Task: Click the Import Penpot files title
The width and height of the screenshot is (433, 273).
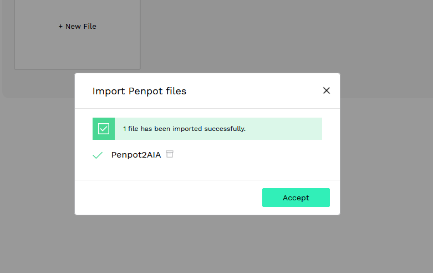Action: point(139,91)
